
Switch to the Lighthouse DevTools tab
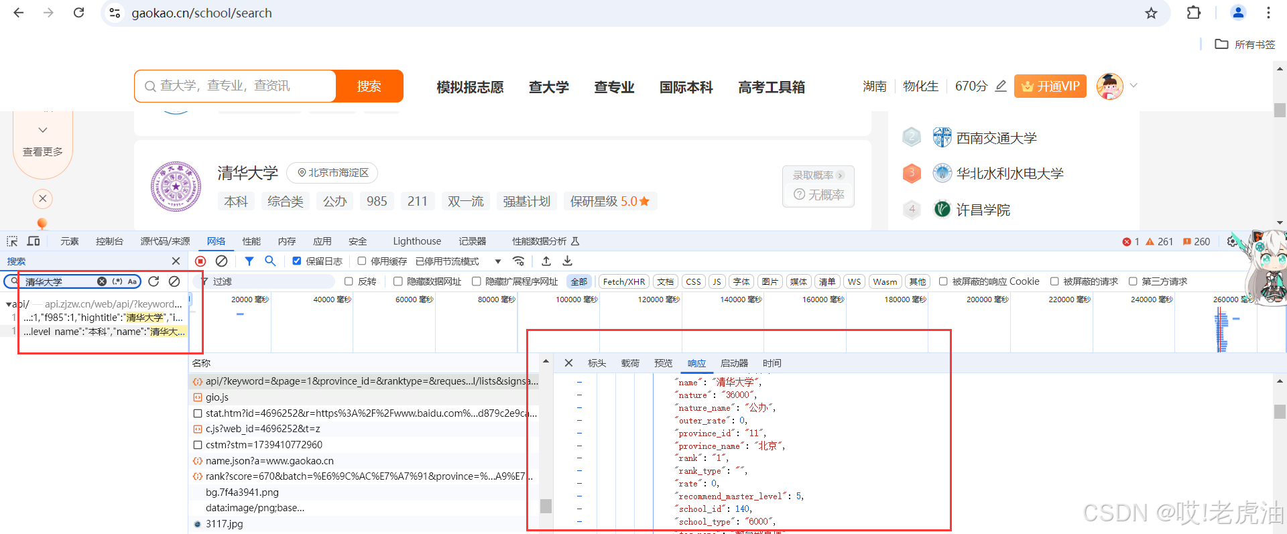pos(417,241)
